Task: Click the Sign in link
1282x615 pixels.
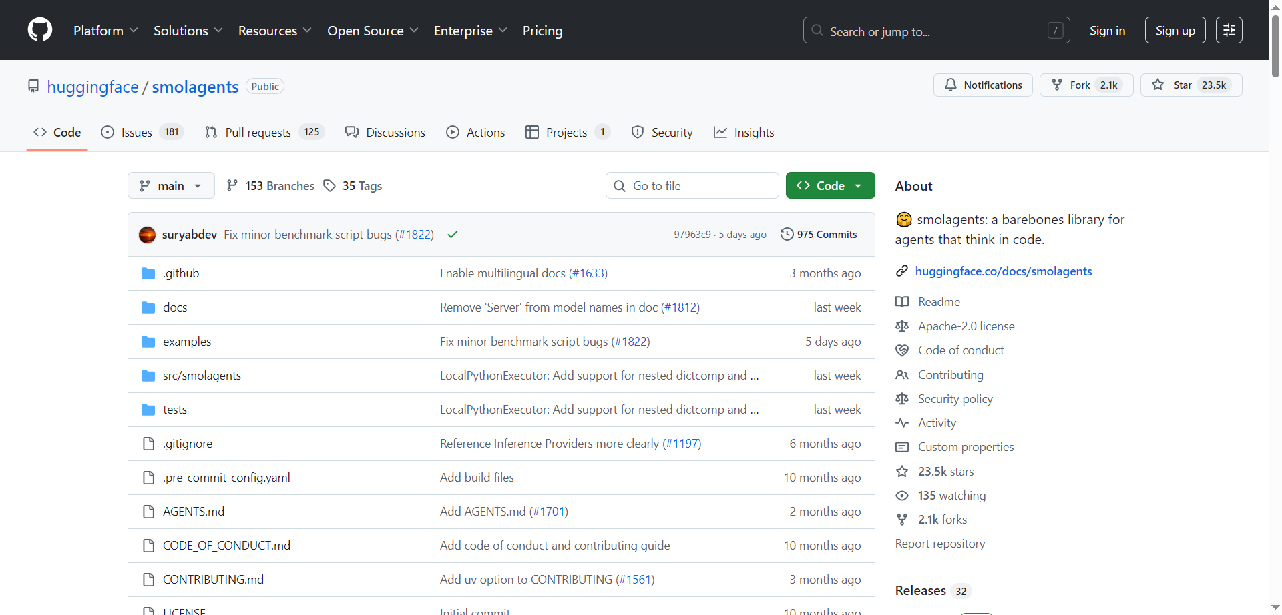Action: [1107, 31]
